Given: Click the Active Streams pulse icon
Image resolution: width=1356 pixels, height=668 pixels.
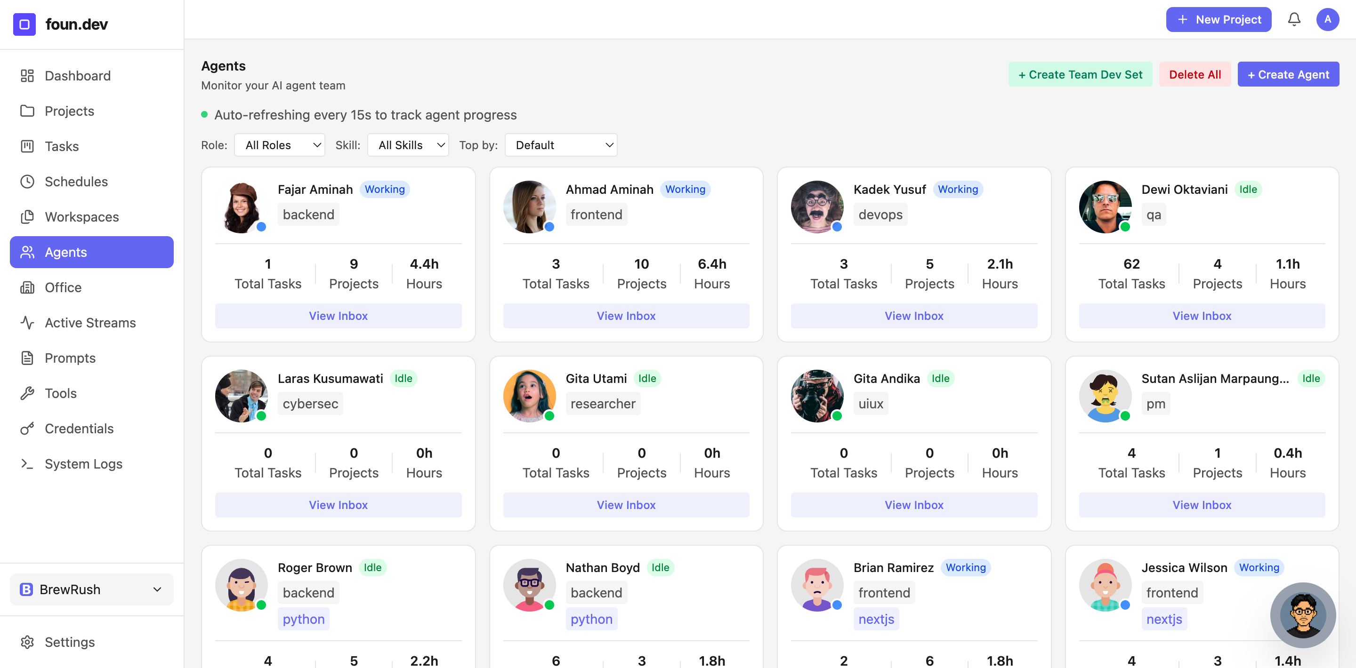Looking at the screenshot, I should point(27,322).
